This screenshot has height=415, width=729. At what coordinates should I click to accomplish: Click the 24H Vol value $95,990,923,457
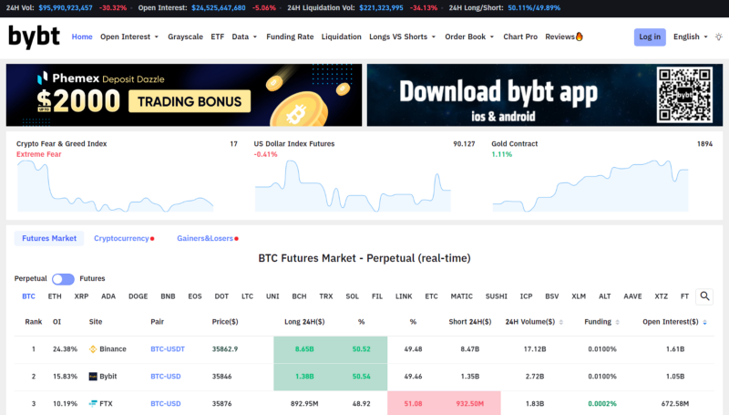[66, 8]
